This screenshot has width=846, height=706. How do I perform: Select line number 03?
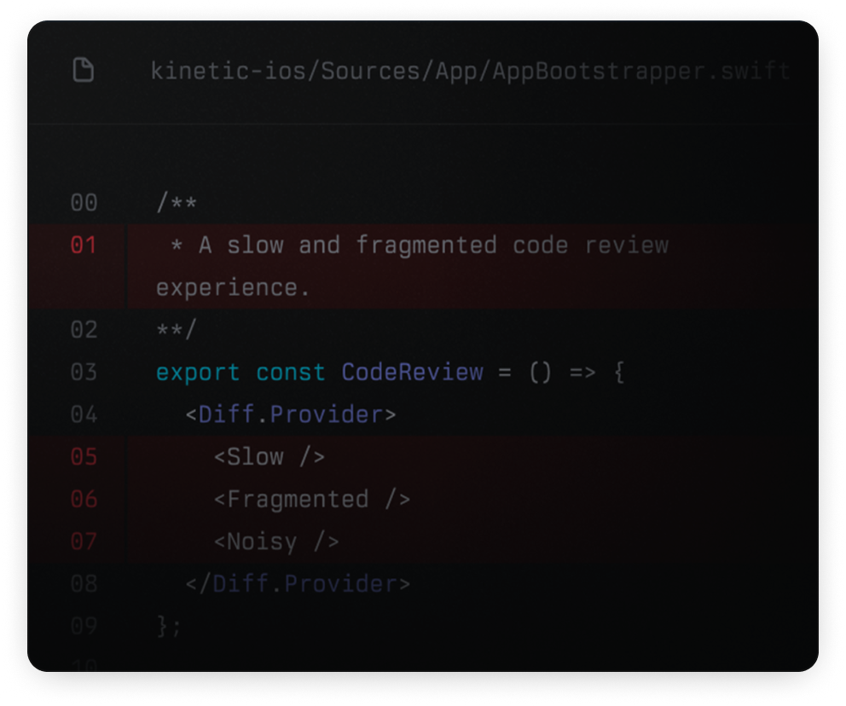(84, 372)
